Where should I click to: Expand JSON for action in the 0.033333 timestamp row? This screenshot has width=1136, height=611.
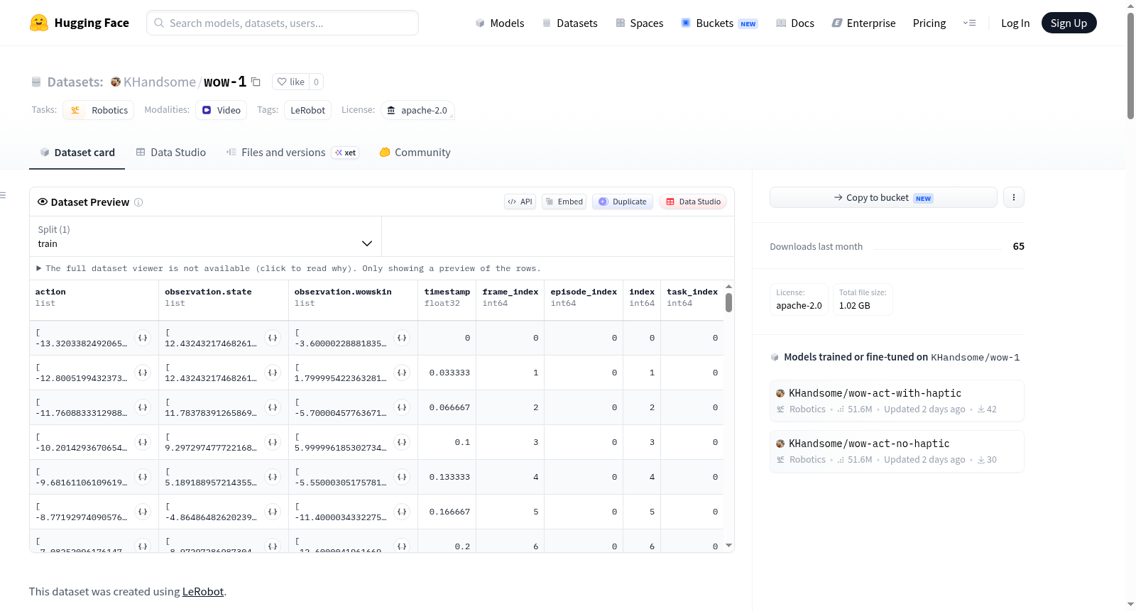(x=143, y=373)
